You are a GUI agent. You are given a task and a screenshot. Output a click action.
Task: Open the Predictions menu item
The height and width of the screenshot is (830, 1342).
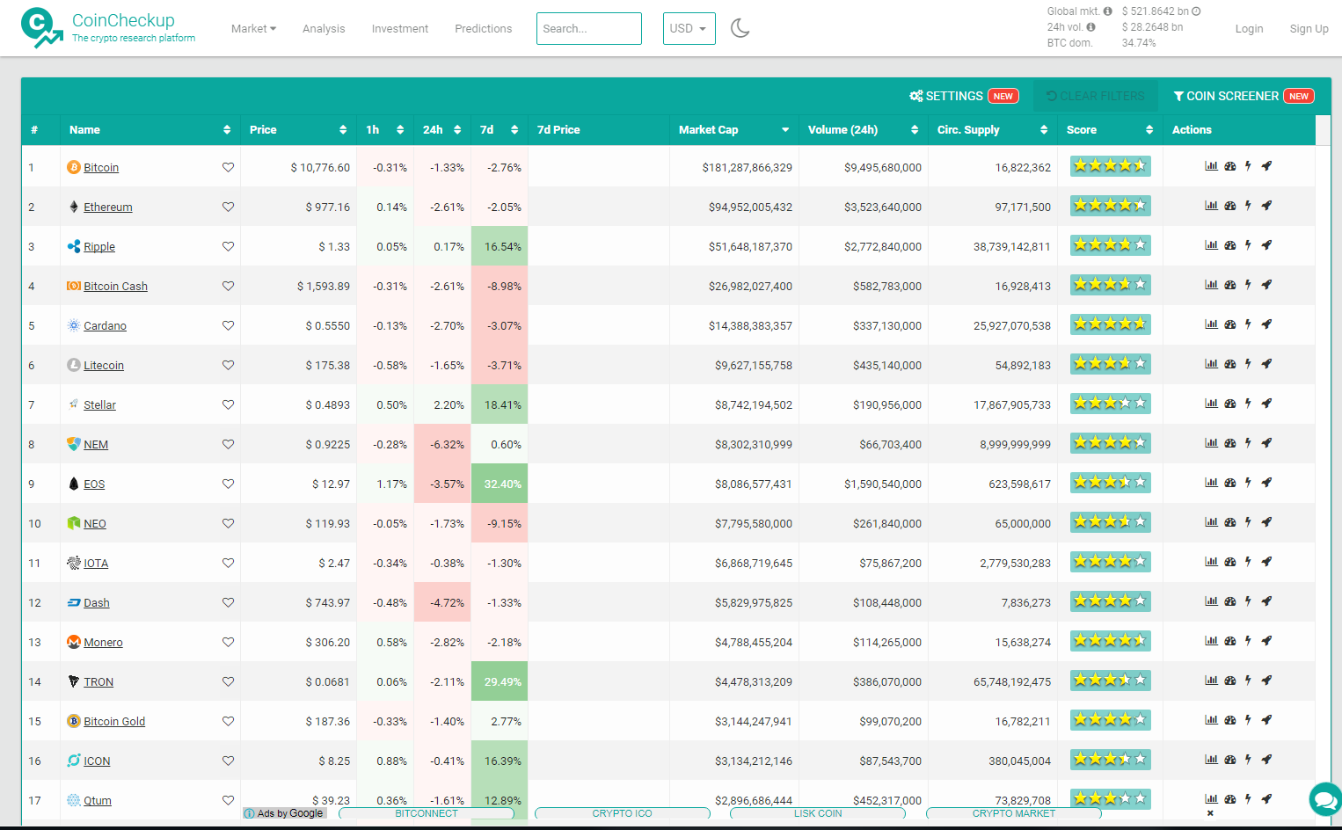tap(483, 28)
